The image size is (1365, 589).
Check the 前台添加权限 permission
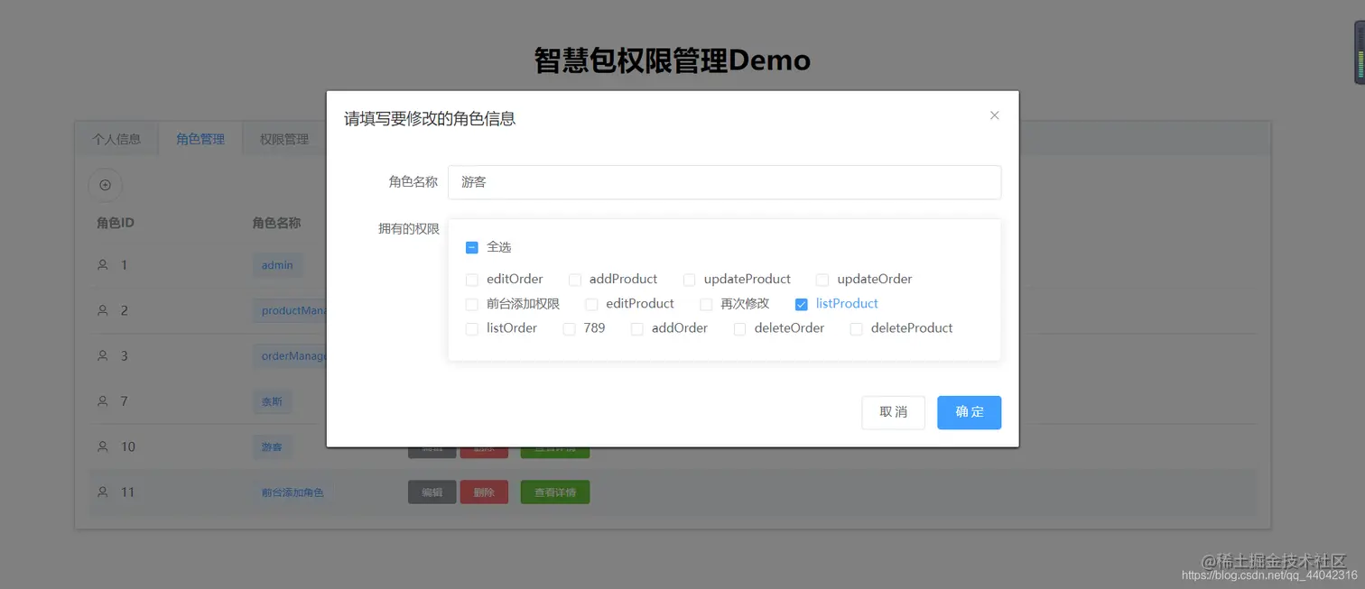pos(472,304)
